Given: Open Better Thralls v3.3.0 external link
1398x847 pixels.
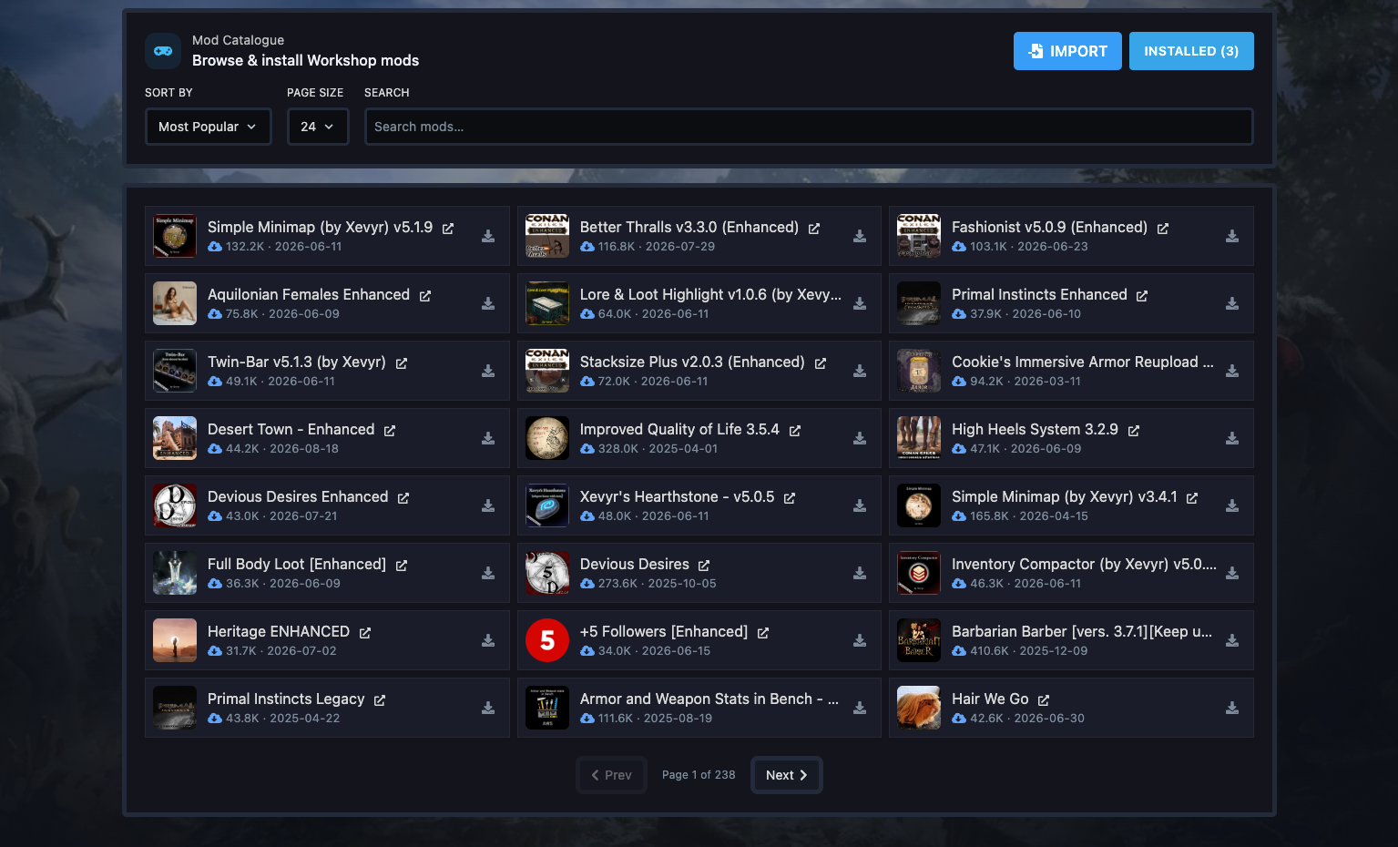Looking at the screenshot, I should tap(814, 229).
